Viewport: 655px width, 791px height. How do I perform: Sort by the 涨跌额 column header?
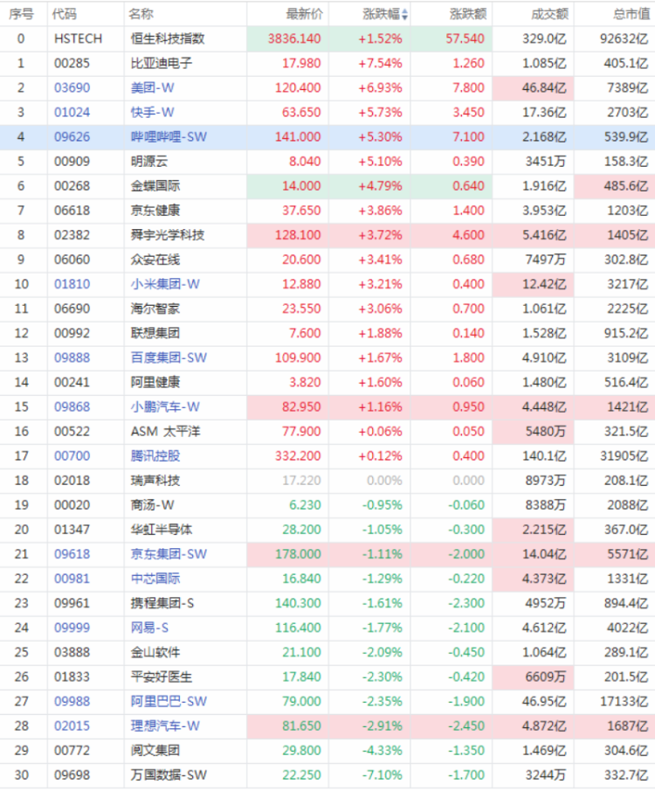click(468, 14)
